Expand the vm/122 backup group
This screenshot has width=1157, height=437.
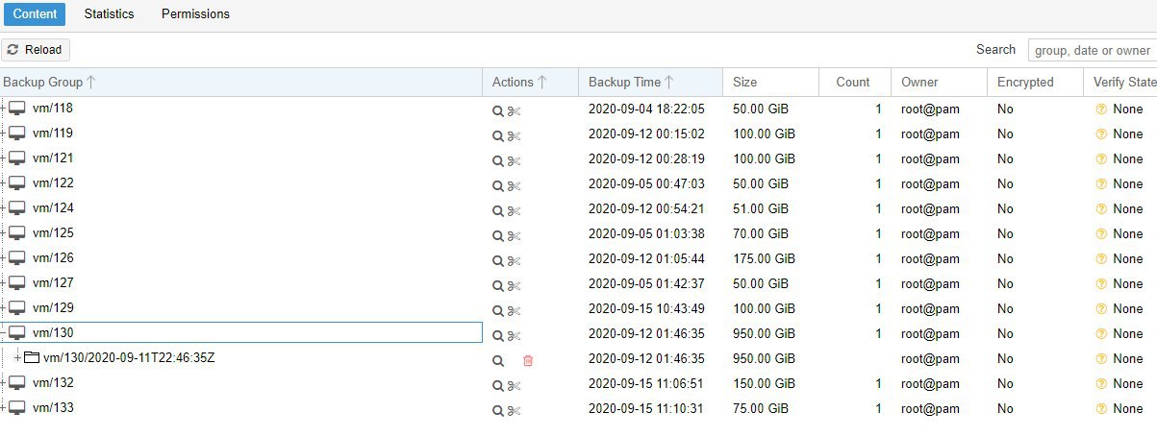pos(4,183)
